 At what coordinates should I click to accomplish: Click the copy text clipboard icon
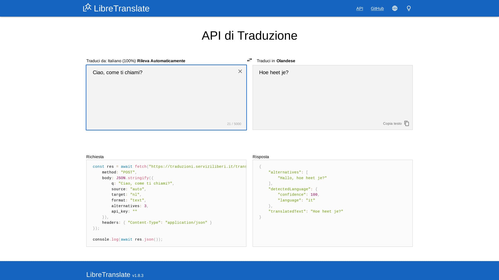[x=407, y=124]
